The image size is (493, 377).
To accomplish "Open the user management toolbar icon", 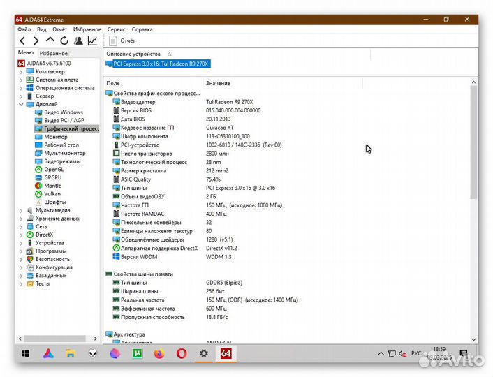I will pyautogui.click(x=78, y=40).
